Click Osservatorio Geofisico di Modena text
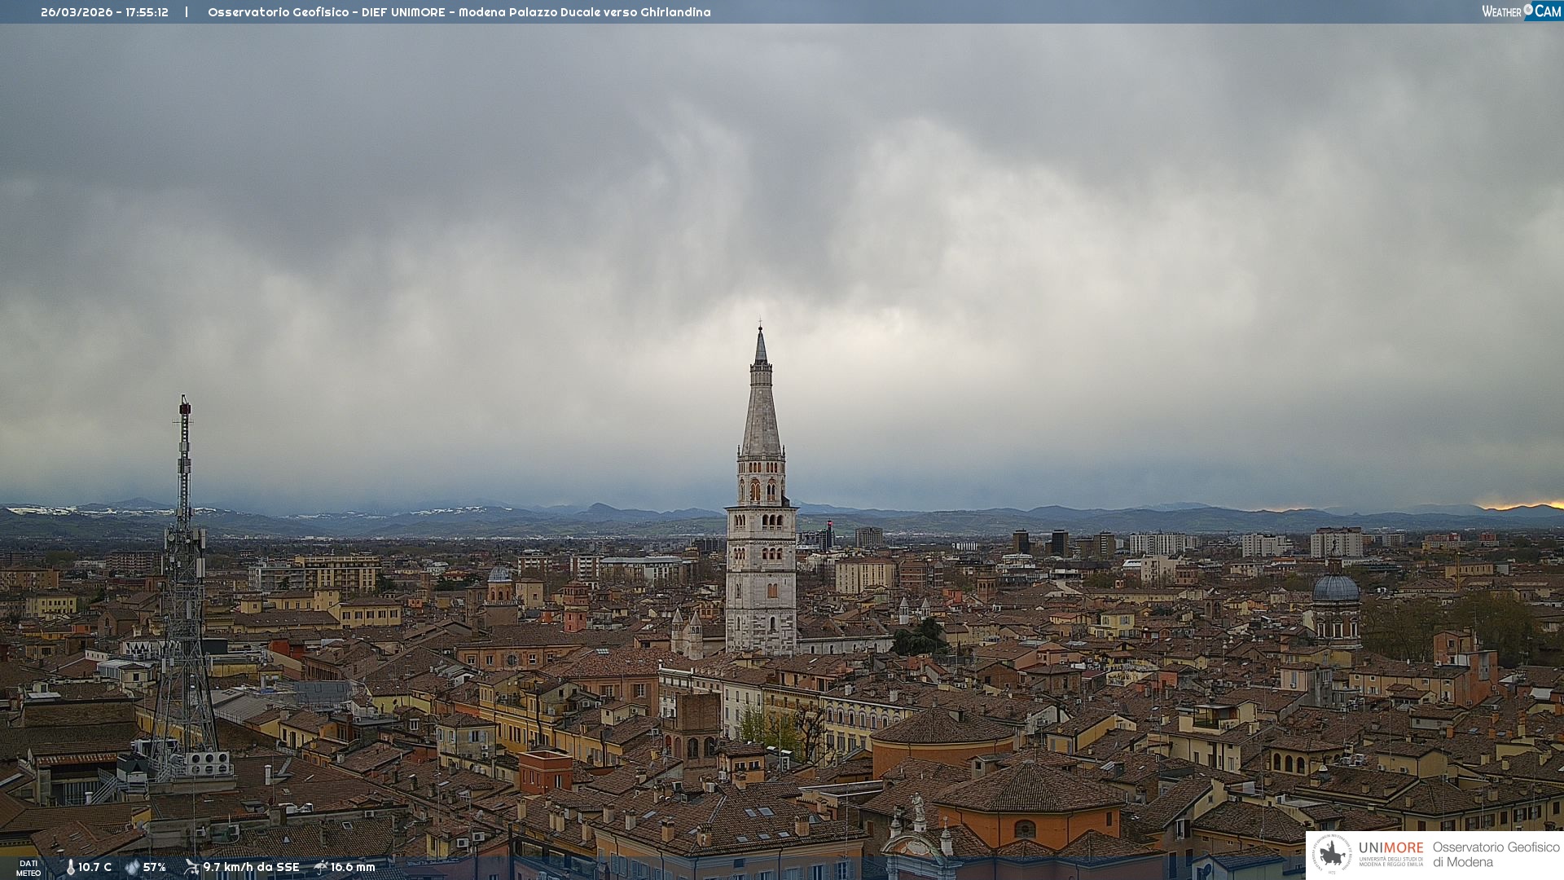Viewport: 1564px width, 880px height. click(1496, 854)
